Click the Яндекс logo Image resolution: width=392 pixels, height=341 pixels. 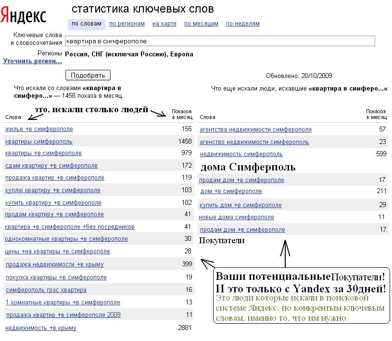point(24,16)
